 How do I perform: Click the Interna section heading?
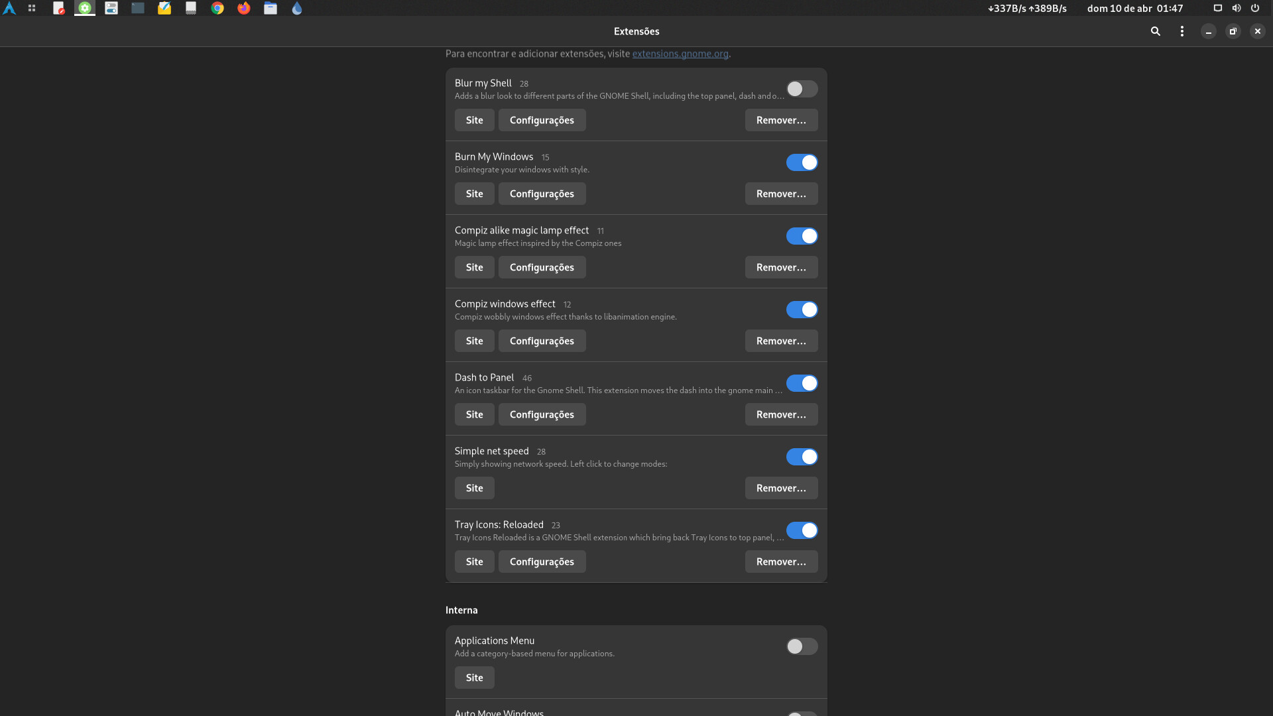tap(461, 611)
